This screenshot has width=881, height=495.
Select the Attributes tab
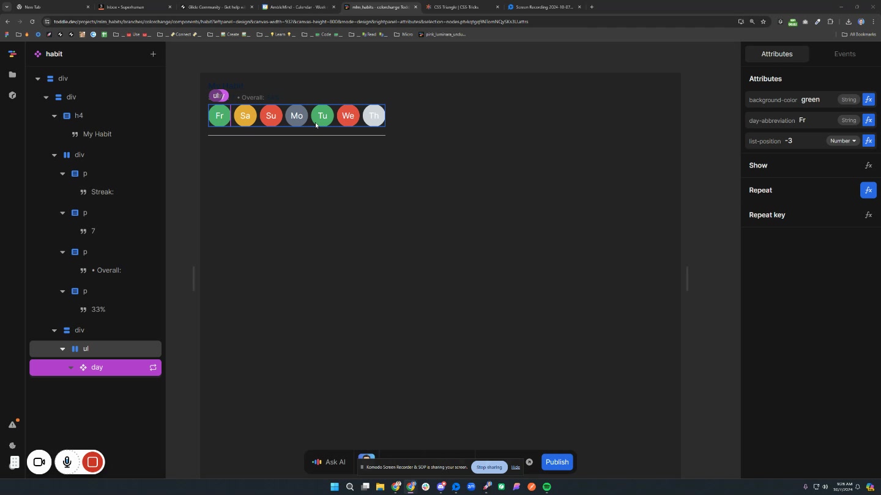coord(776,54)
